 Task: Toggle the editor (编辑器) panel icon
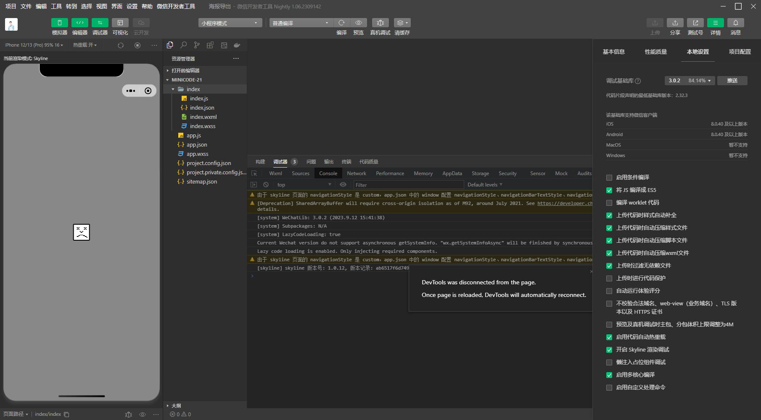(x=79, y=23)
